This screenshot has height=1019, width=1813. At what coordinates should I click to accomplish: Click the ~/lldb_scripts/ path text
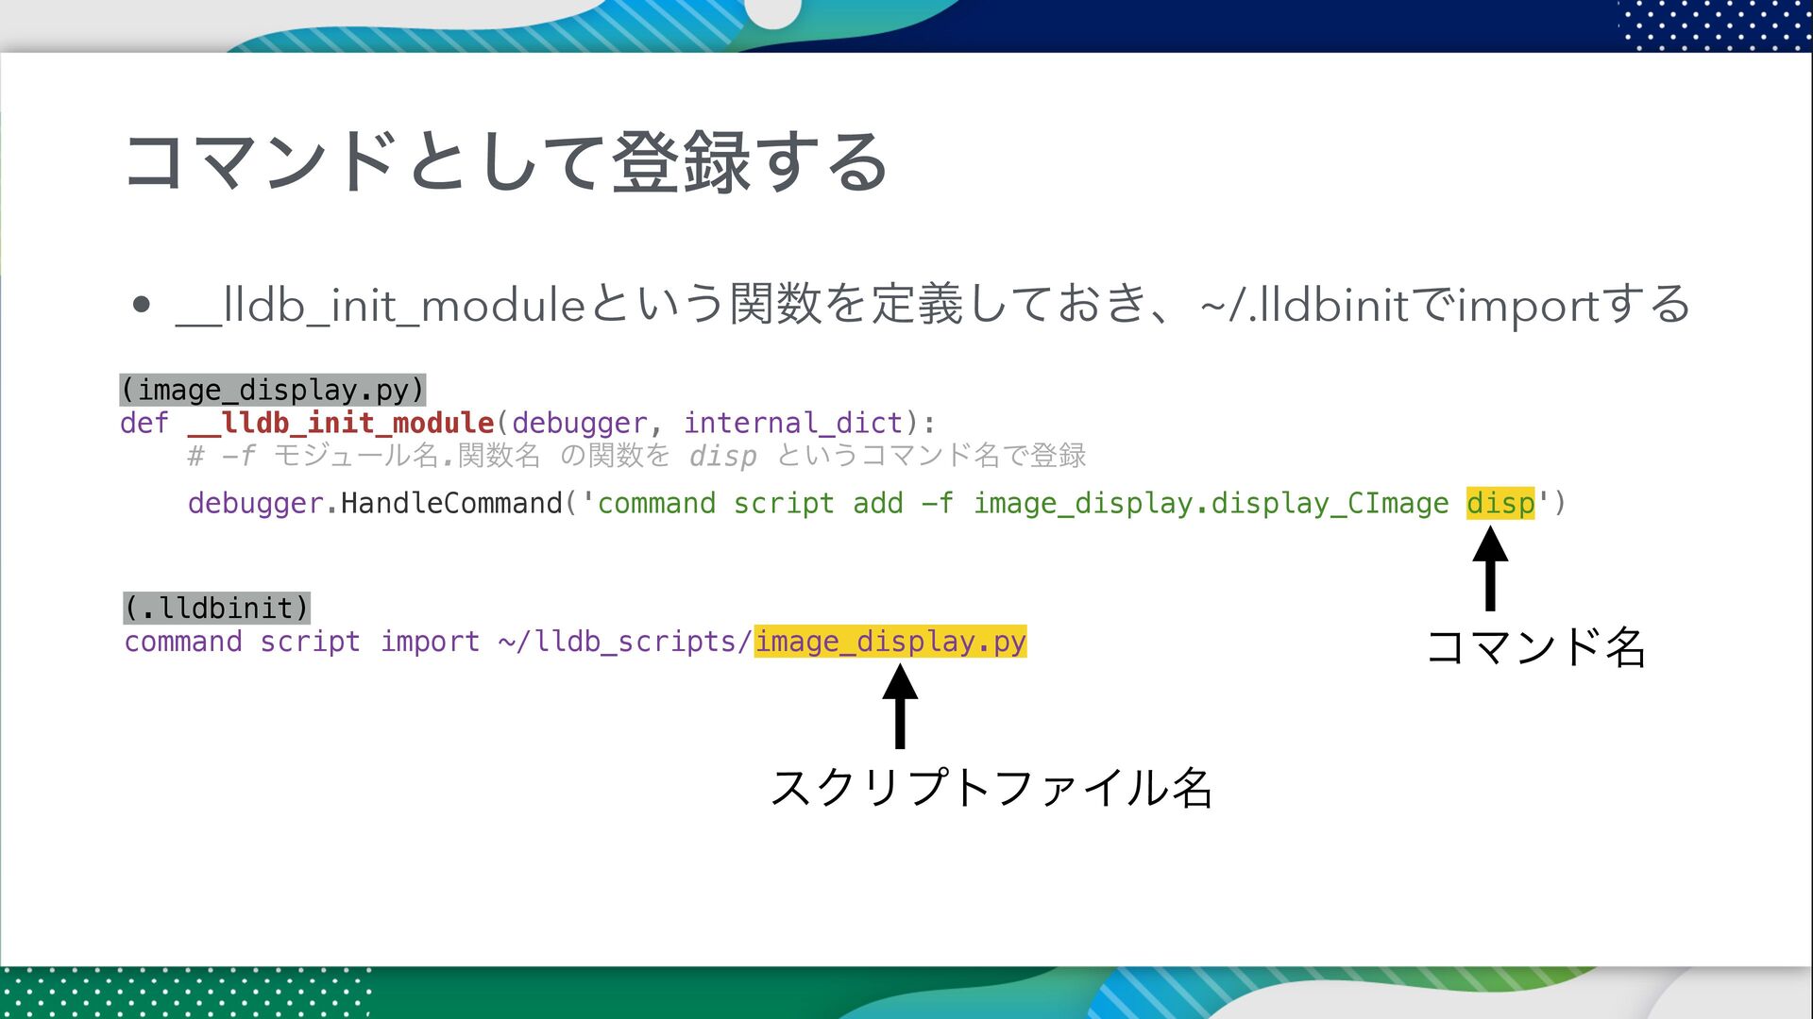(x=625, y=642)
